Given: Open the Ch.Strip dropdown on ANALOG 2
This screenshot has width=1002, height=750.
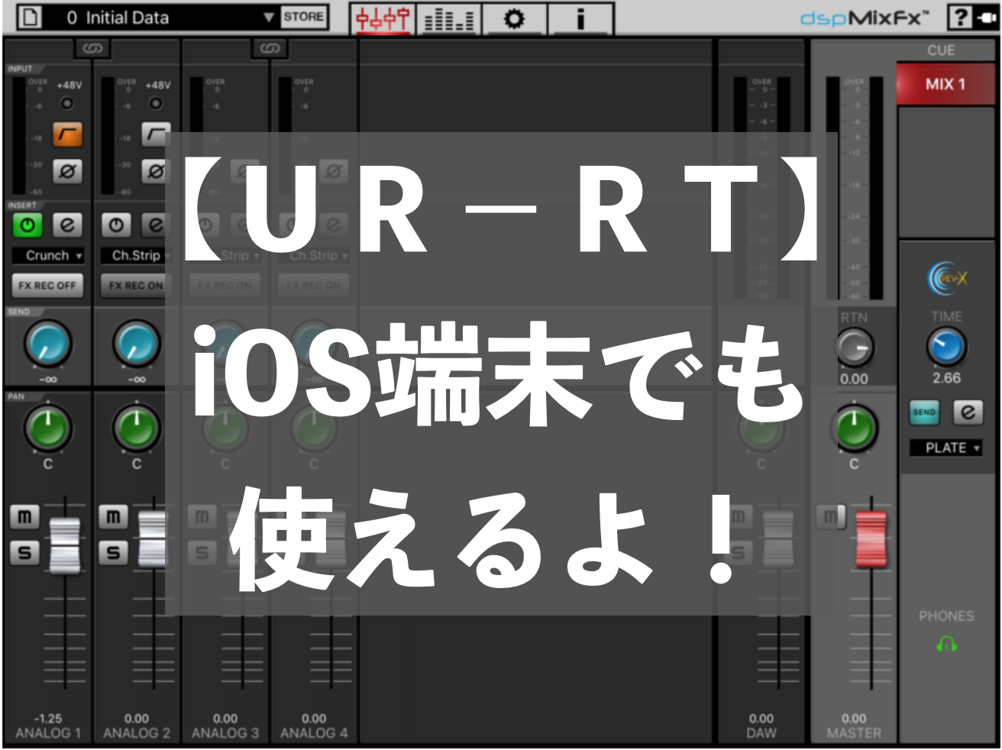Looking at the screenshot, I should tap(136, 255).
